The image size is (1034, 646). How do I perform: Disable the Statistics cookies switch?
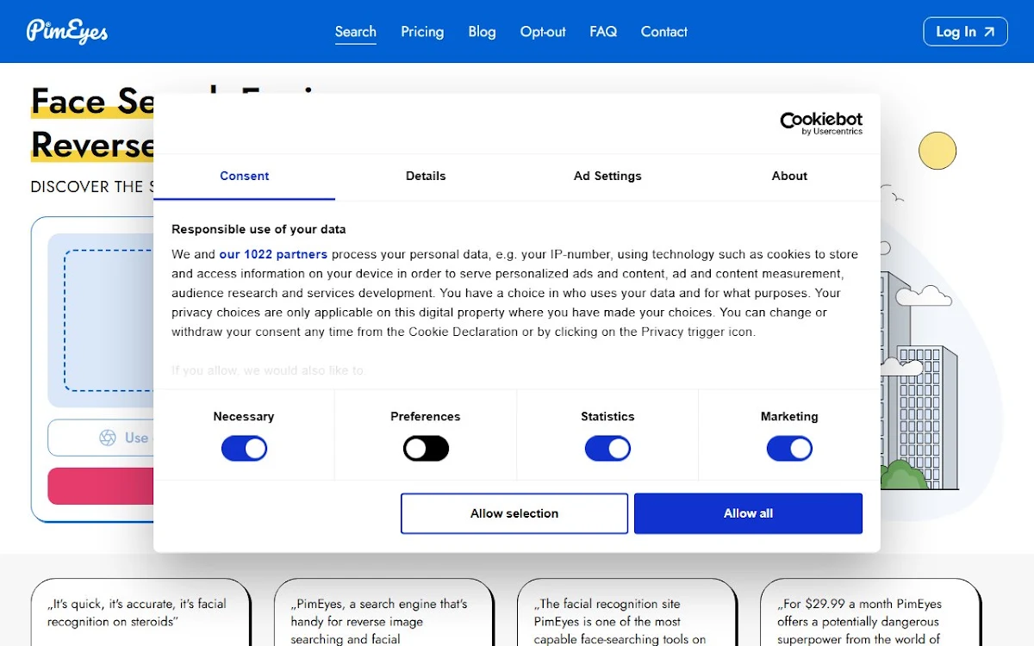[607, 449]
